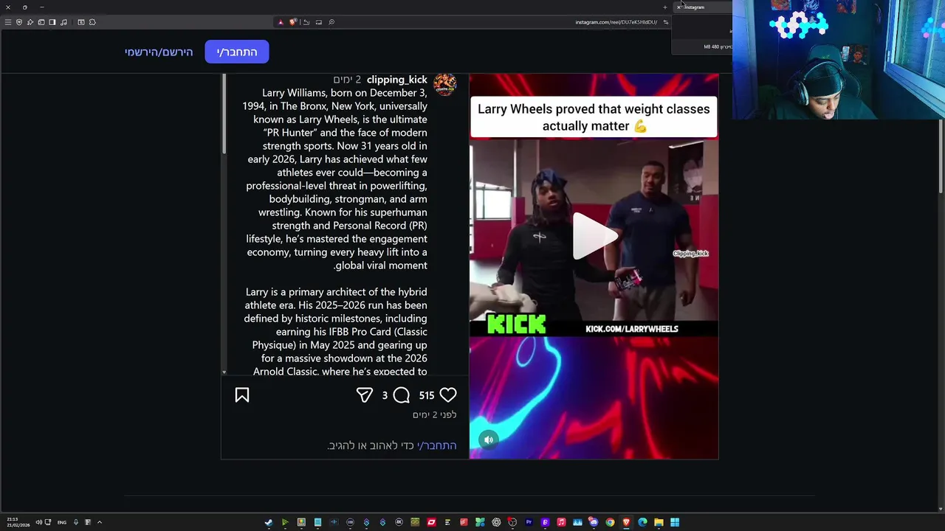Open the clipping_kick username link

pos(397,80)
